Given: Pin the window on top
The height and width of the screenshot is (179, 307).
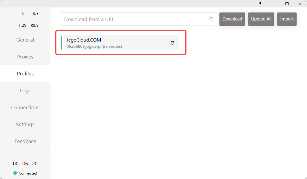Looking at the screenshot, I should pyautogui.click(x=260, y=4).
